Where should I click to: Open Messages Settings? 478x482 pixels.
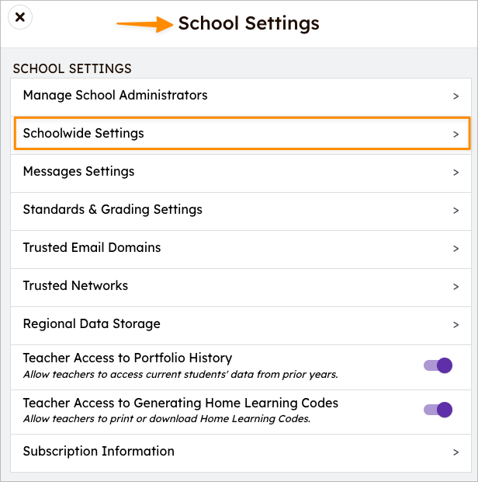(x=241, y=173)
